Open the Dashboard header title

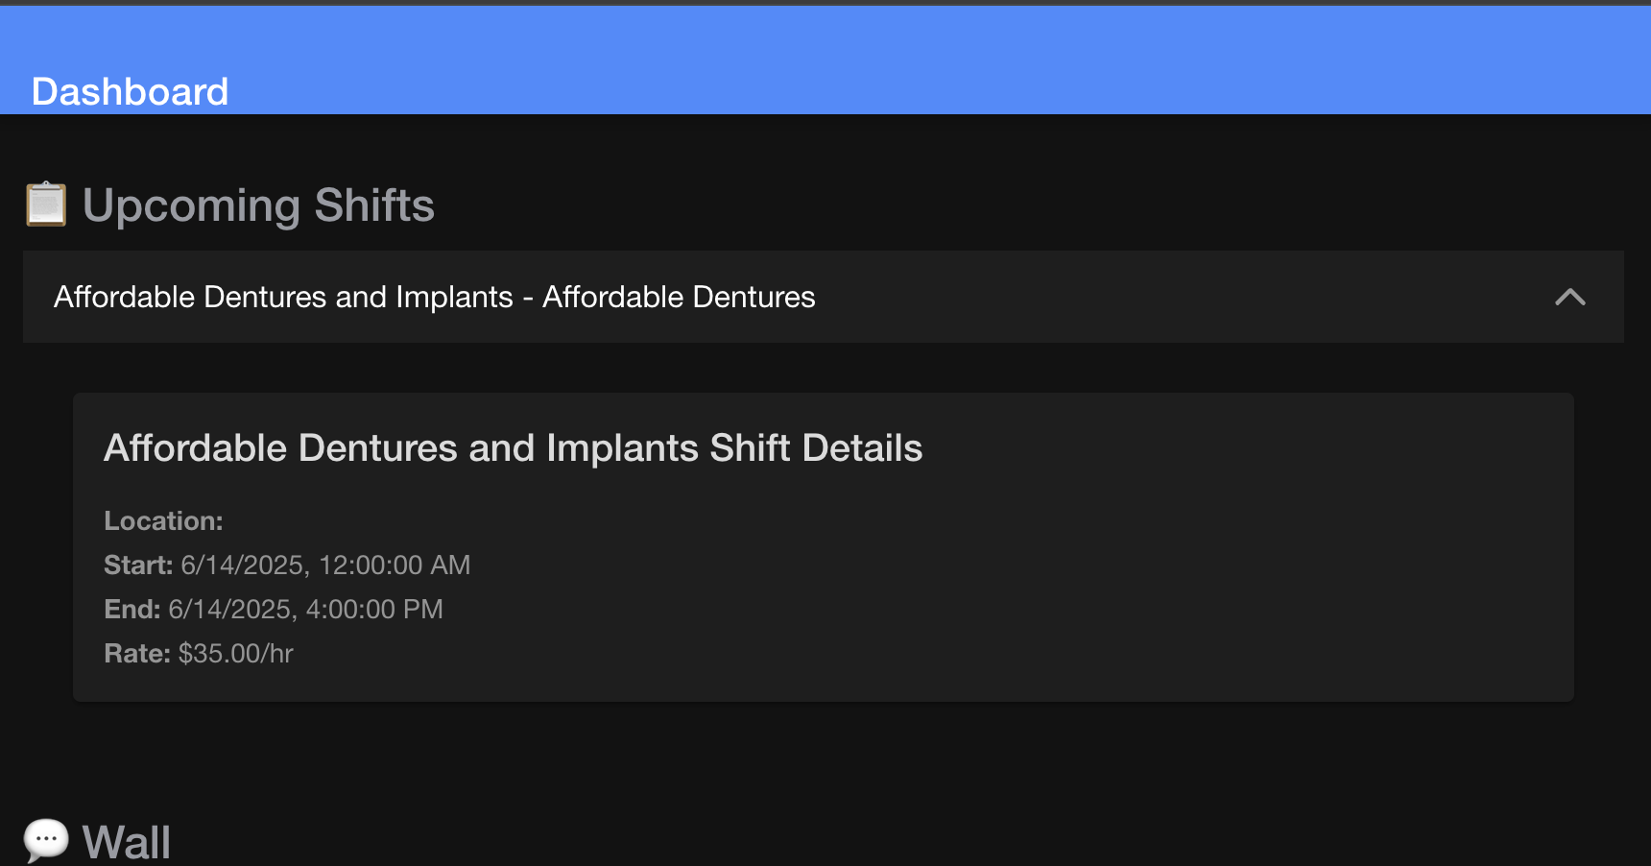pos(130,91)
